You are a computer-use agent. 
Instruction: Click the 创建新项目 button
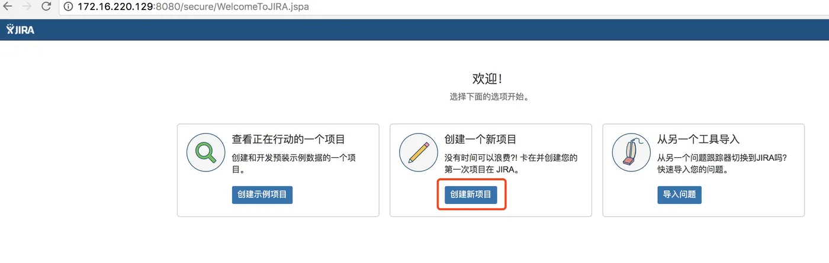471,194
